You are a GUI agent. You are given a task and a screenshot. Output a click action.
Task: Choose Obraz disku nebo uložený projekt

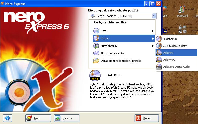[124, 61]
